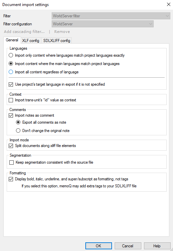This screenshot has width=173, height=251.
Task: Click the Formatting group heading
Action: tap(18, 173)
